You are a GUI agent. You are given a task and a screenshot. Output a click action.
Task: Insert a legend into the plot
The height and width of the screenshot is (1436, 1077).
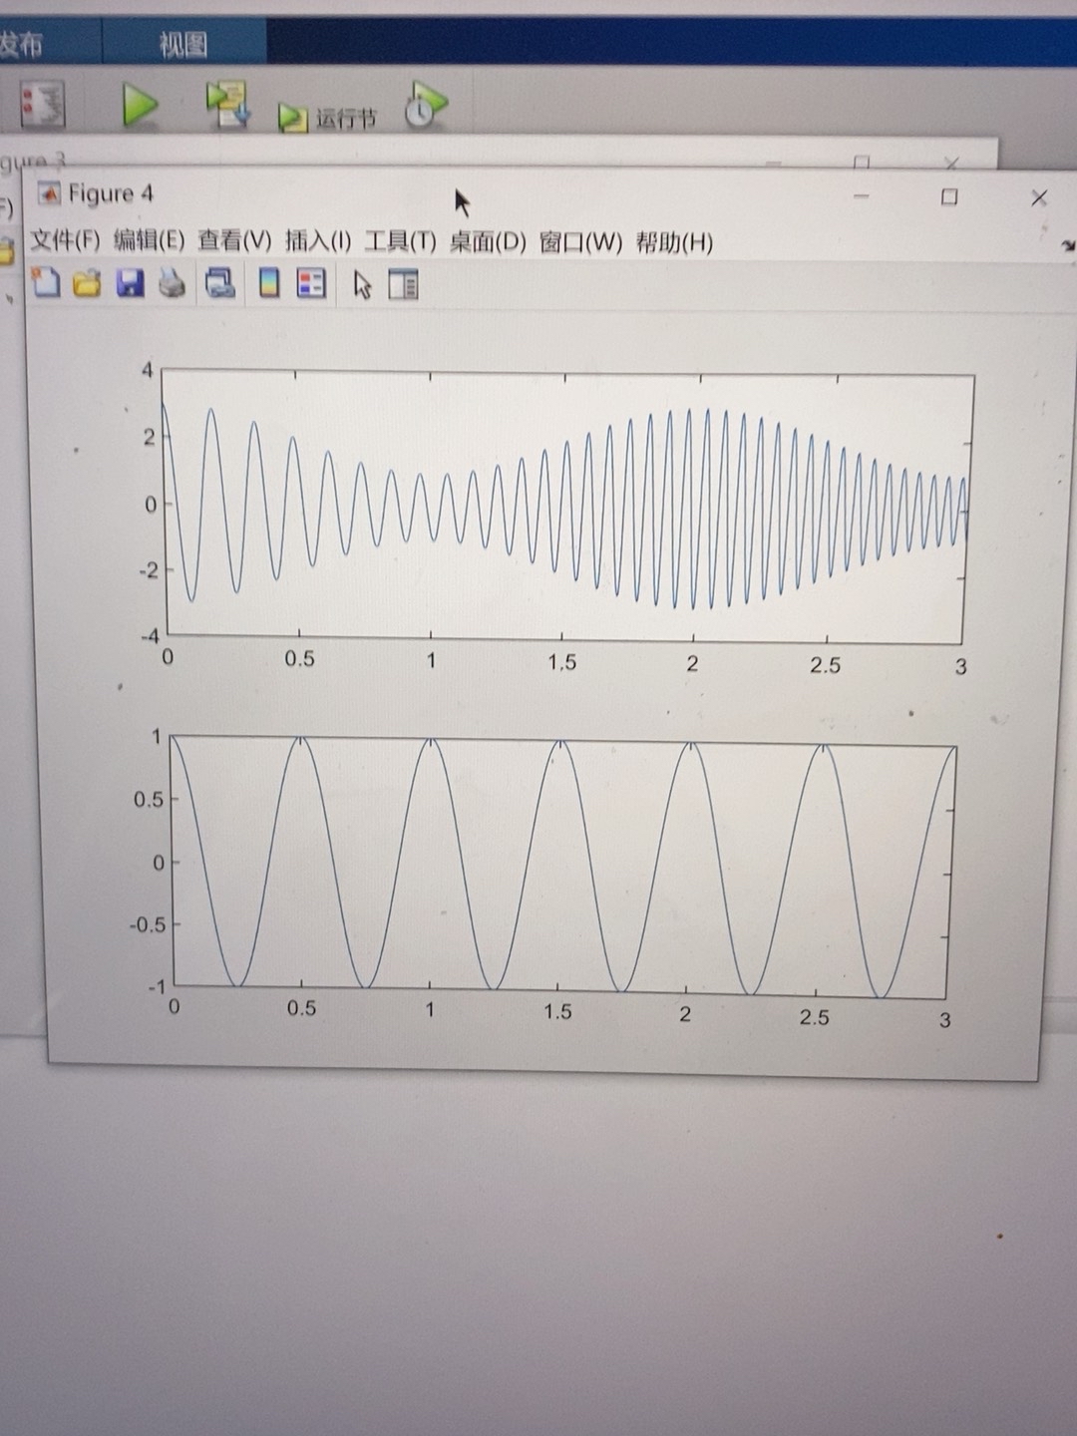[x=309, y=284]
